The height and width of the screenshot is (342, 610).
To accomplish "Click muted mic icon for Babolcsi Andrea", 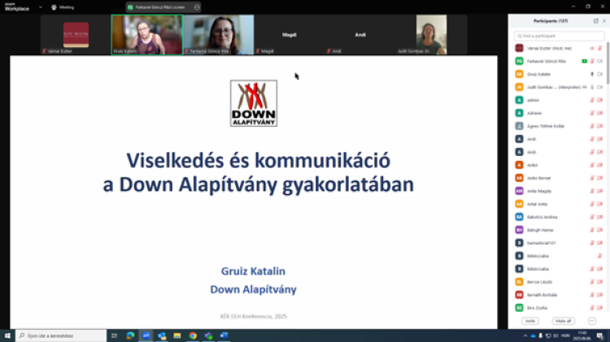I will coord(592,217).
